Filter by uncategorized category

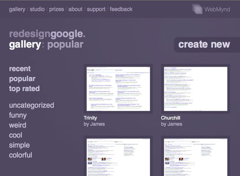tap(32, 106)
